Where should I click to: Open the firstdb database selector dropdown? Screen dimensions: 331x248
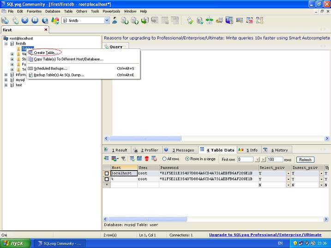pyautogui.click(x=107, y=20)
